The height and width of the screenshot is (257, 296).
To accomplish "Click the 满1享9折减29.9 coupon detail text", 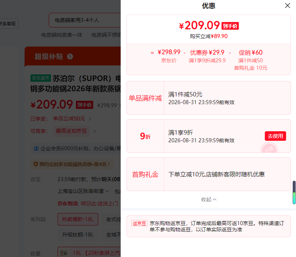I will pos(207,60).
